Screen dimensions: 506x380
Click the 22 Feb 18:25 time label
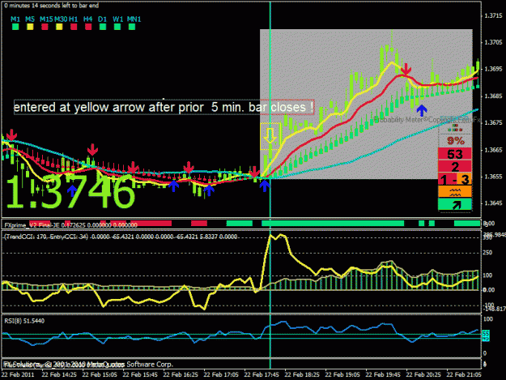pyautogui.click(x=302, y=374)
